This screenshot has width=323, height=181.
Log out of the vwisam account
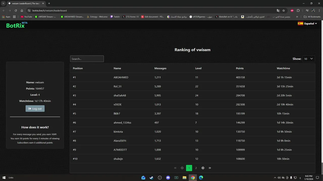point(35,109)
